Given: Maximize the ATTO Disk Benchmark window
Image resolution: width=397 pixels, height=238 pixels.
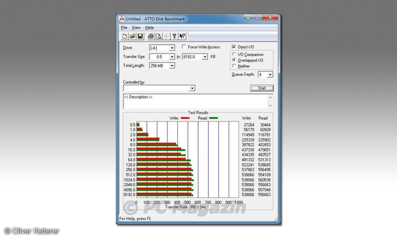Looking at the screenshot, I should pyautogui.click(x=257, y=17).
